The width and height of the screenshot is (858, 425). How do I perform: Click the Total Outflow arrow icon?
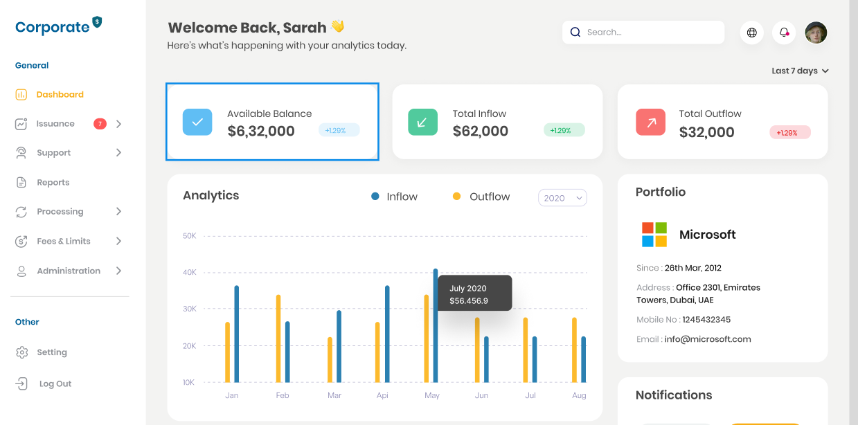pos(650,122)
